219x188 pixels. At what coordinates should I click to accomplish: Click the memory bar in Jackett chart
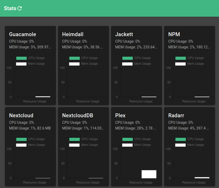point(149,97)
